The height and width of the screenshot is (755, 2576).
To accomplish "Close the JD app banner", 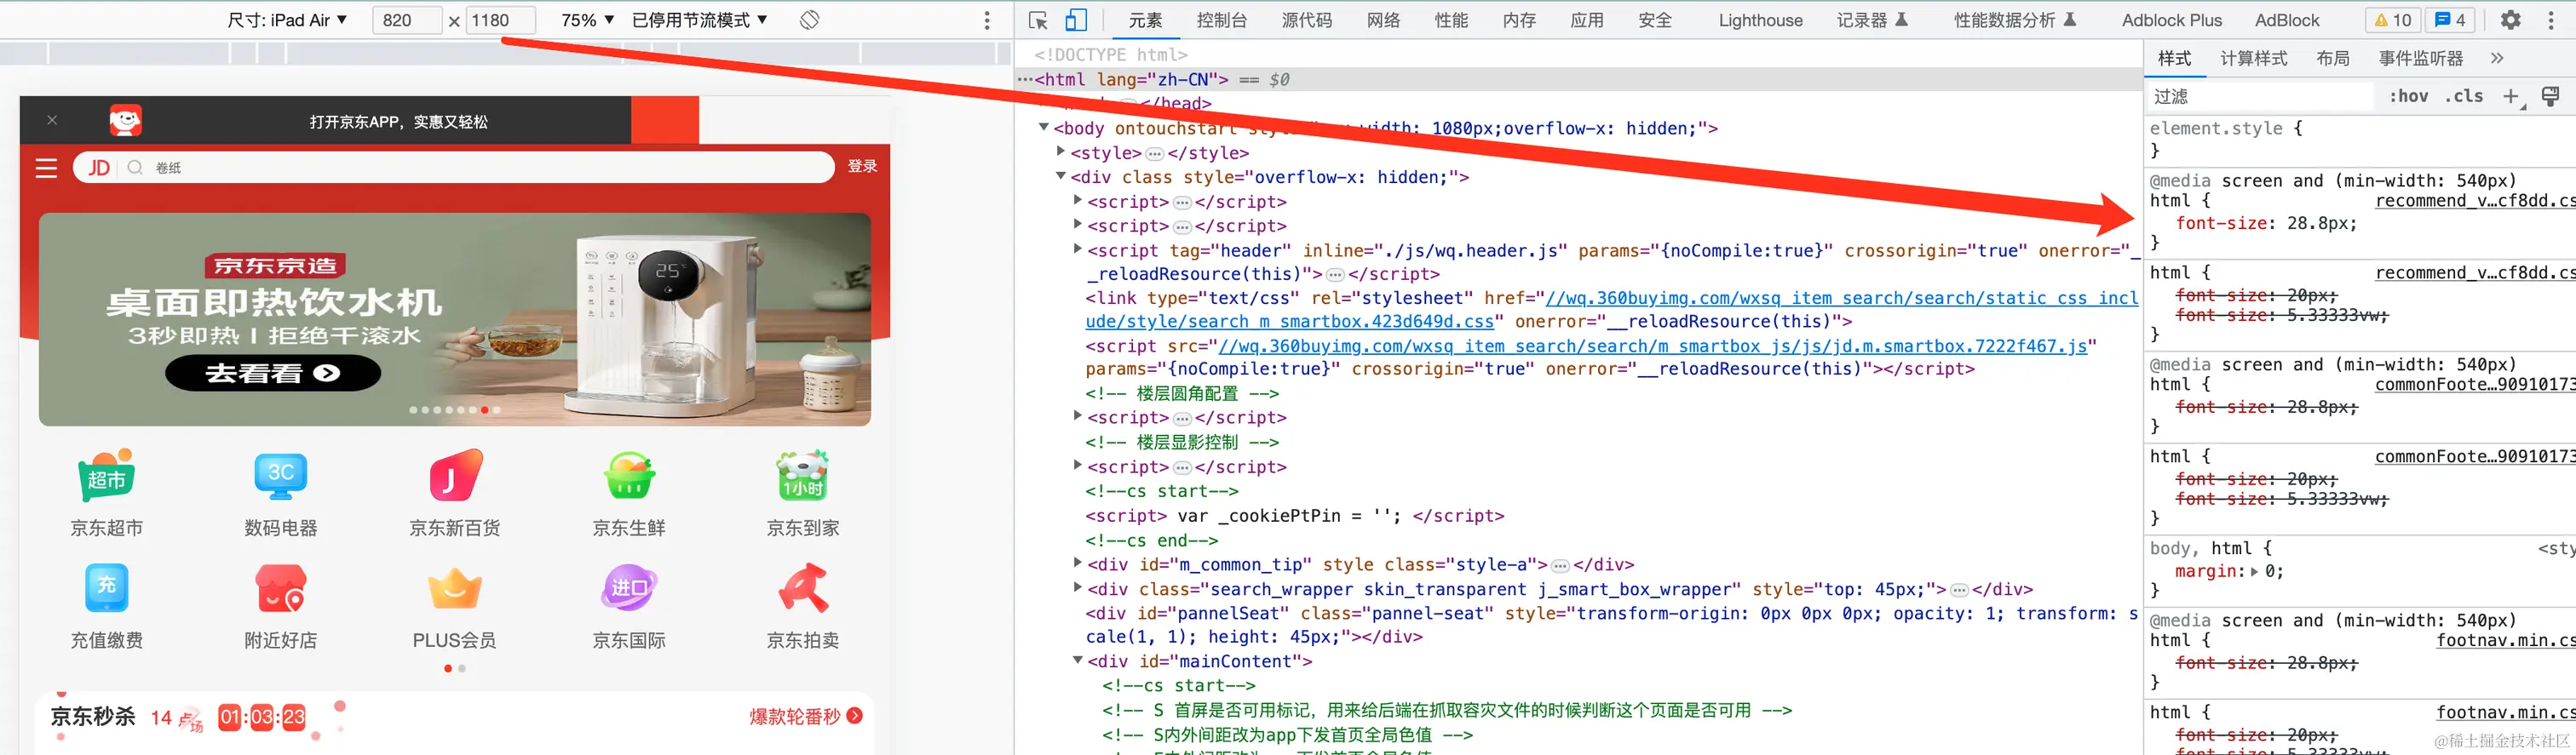I will [x=52, y=121].
